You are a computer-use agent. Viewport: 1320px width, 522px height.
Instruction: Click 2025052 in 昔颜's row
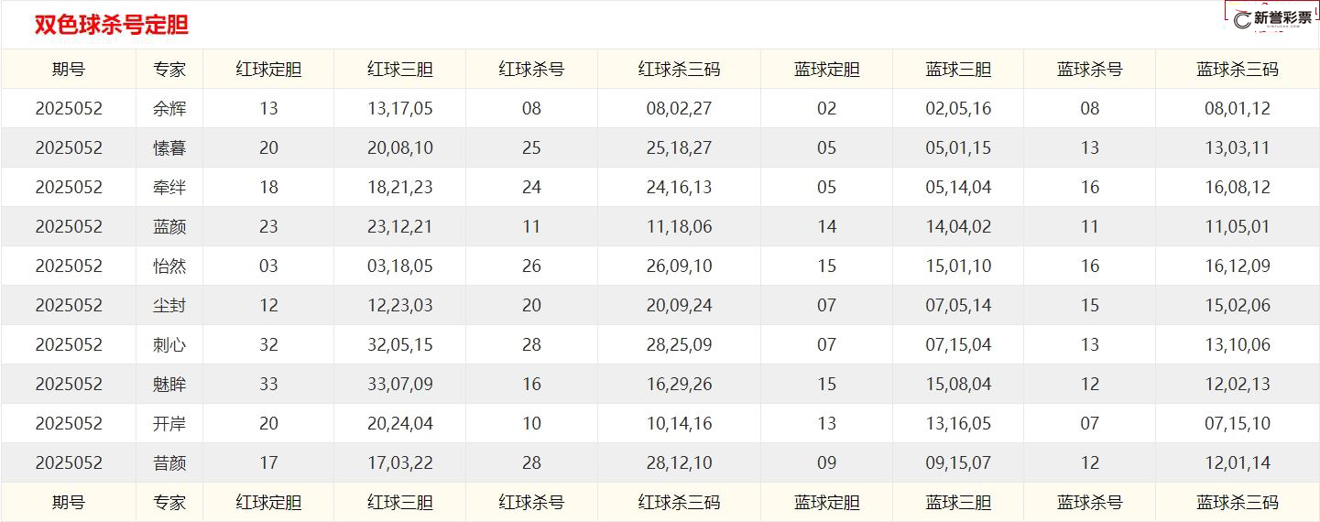coord(69,462)
